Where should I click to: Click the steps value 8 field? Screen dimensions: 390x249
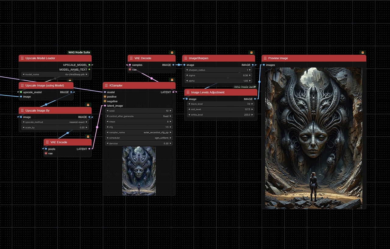[139, 122]
